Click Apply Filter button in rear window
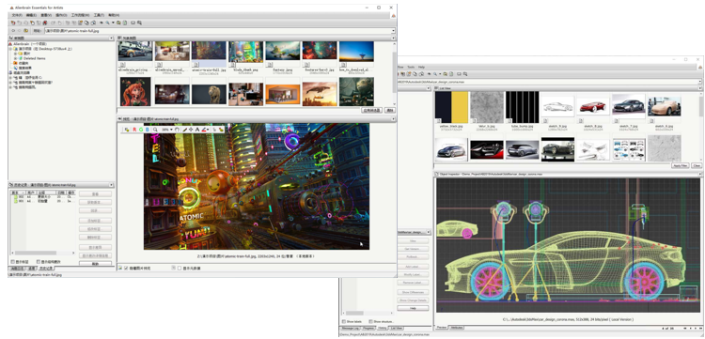 (x=681, y=165)
